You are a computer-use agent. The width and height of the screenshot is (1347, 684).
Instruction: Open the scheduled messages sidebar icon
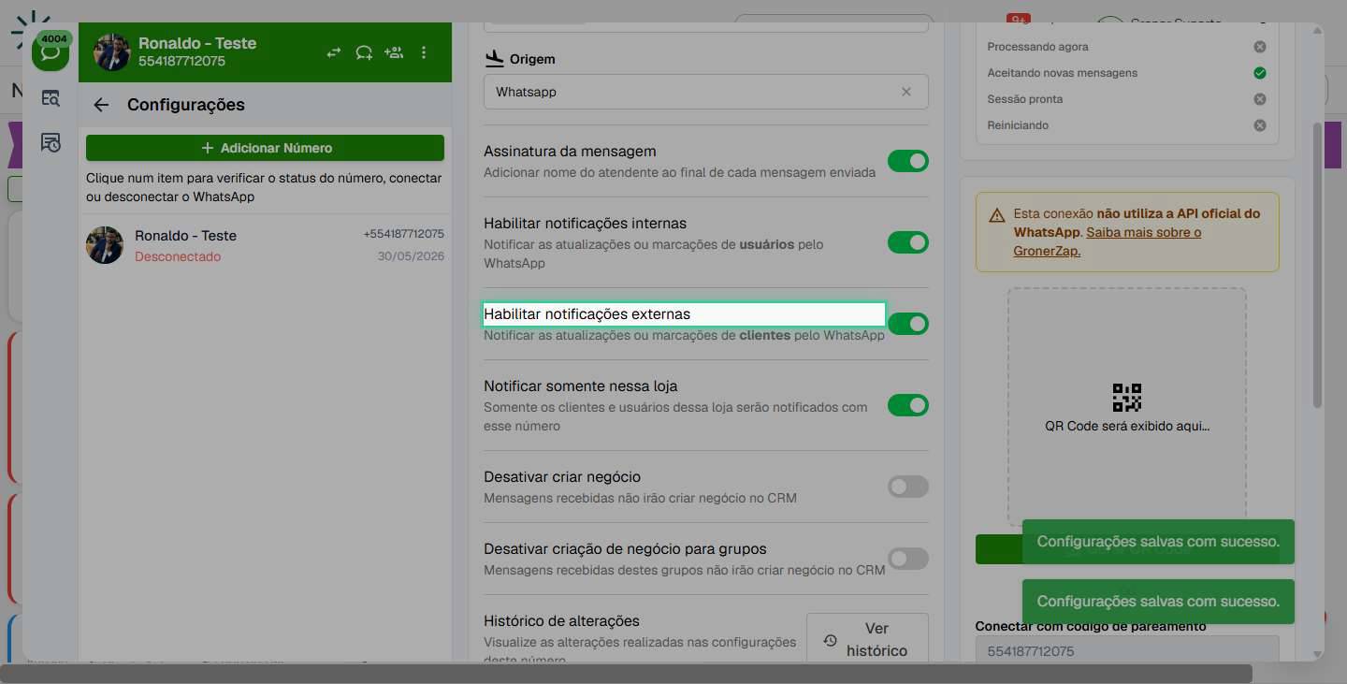51,142
